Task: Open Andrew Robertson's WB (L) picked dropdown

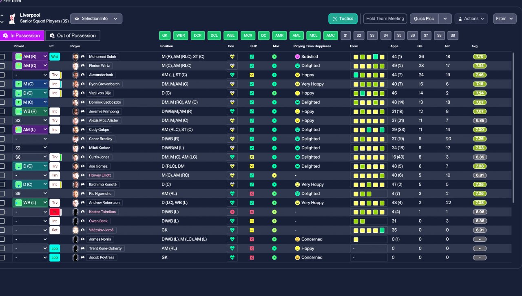Action: coord(31,203)
